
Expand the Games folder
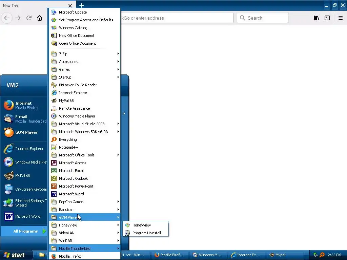[84, 69]
